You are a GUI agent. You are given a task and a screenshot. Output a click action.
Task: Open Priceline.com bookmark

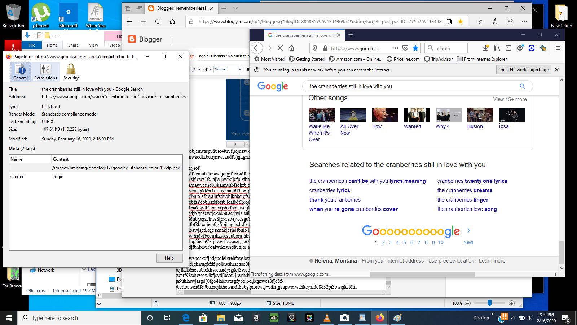[x=403, y=59]
